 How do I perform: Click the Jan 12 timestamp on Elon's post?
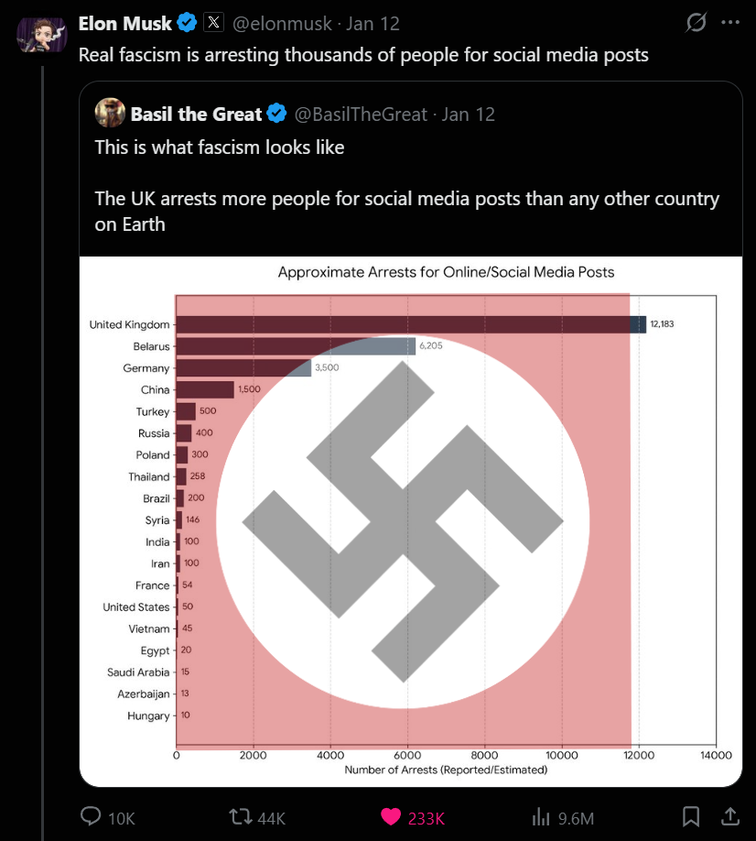pos(373,24)
